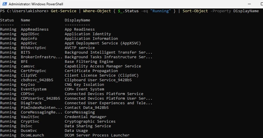This screenshot has height=138, width=263.
Task: Click the PowerShell icon in title bar
Action: (5, 4)
